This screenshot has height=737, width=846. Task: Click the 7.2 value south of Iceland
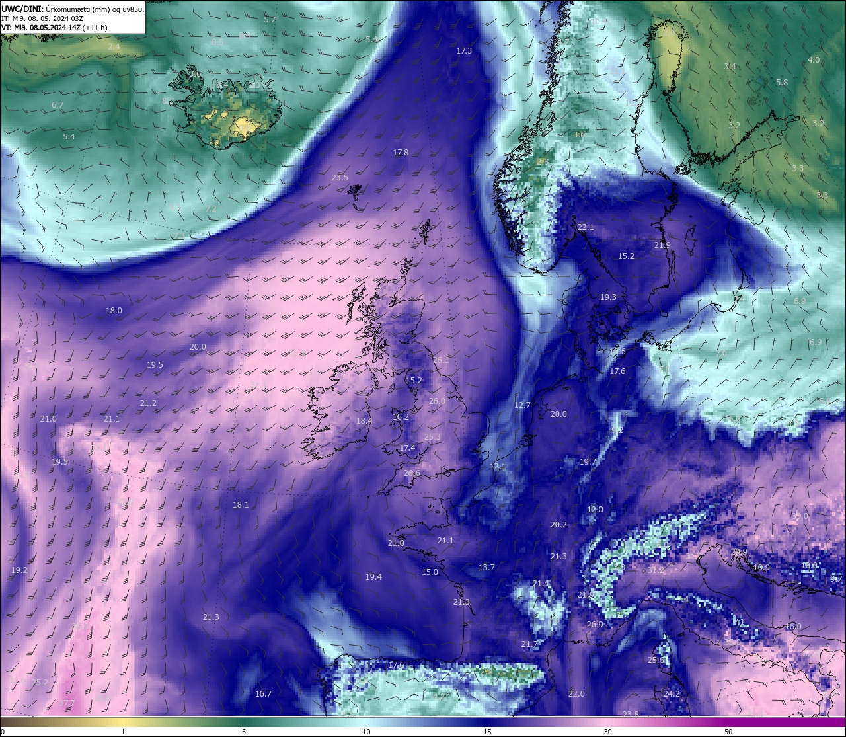[211, 209]
